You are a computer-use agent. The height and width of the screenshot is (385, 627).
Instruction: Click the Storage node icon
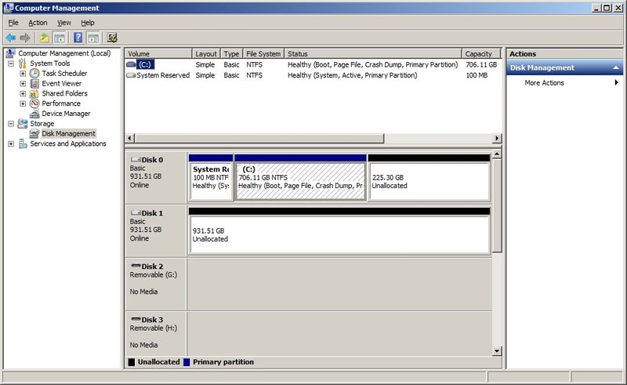point(23,124)
